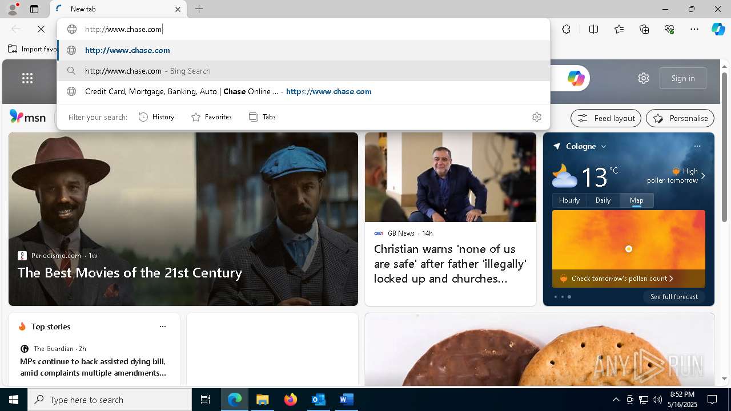Screen dimensions: 731x411
Task: Open the Collections toolbar icon
Action: (x=644, y=29)
